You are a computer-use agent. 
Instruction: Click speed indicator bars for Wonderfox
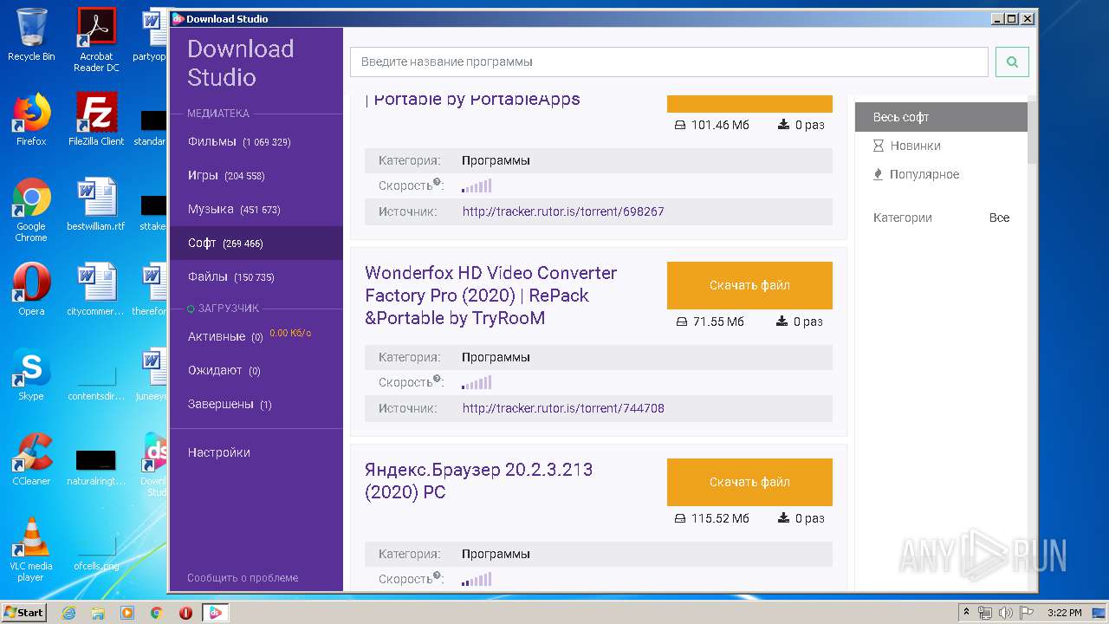click(477, 382)
